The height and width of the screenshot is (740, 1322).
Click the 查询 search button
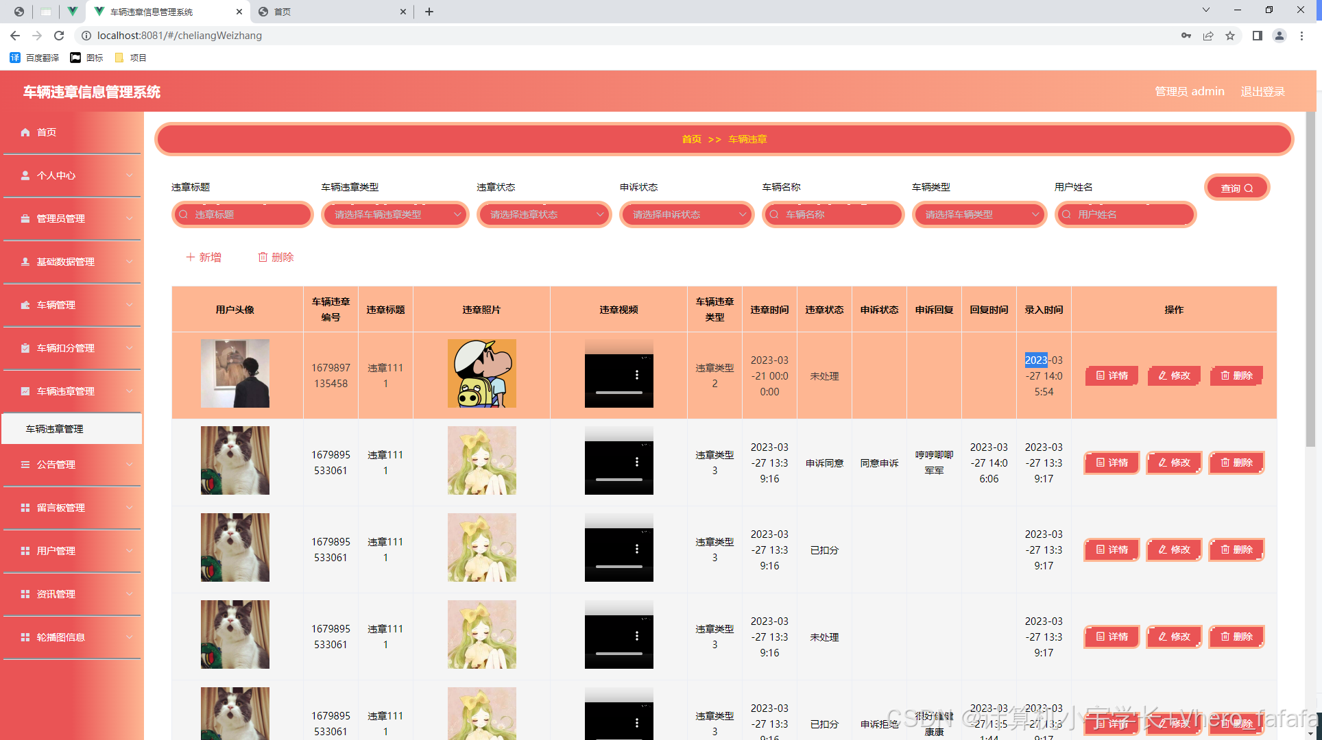(1236, 188)
